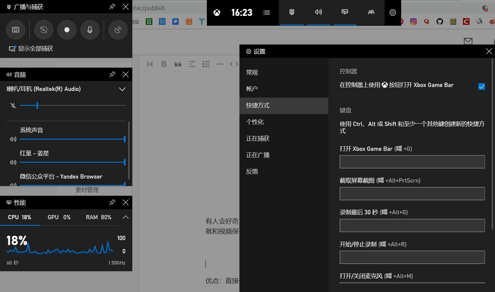Pin the Performance panel
Screen dimensions: 495x292
tap(112, 202)
